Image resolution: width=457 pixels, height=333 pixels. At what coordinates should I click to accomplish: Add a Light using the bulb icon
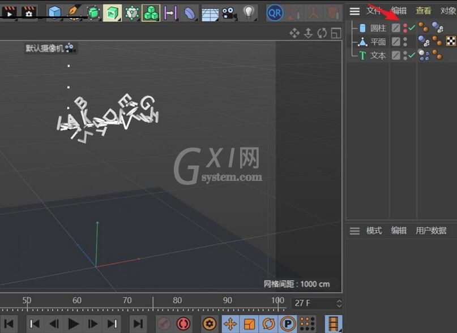(x=249, y=13)
